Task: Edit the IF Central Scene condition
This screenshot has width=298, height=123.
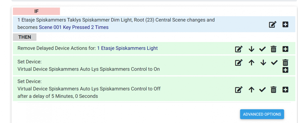Action: (273, 25)
